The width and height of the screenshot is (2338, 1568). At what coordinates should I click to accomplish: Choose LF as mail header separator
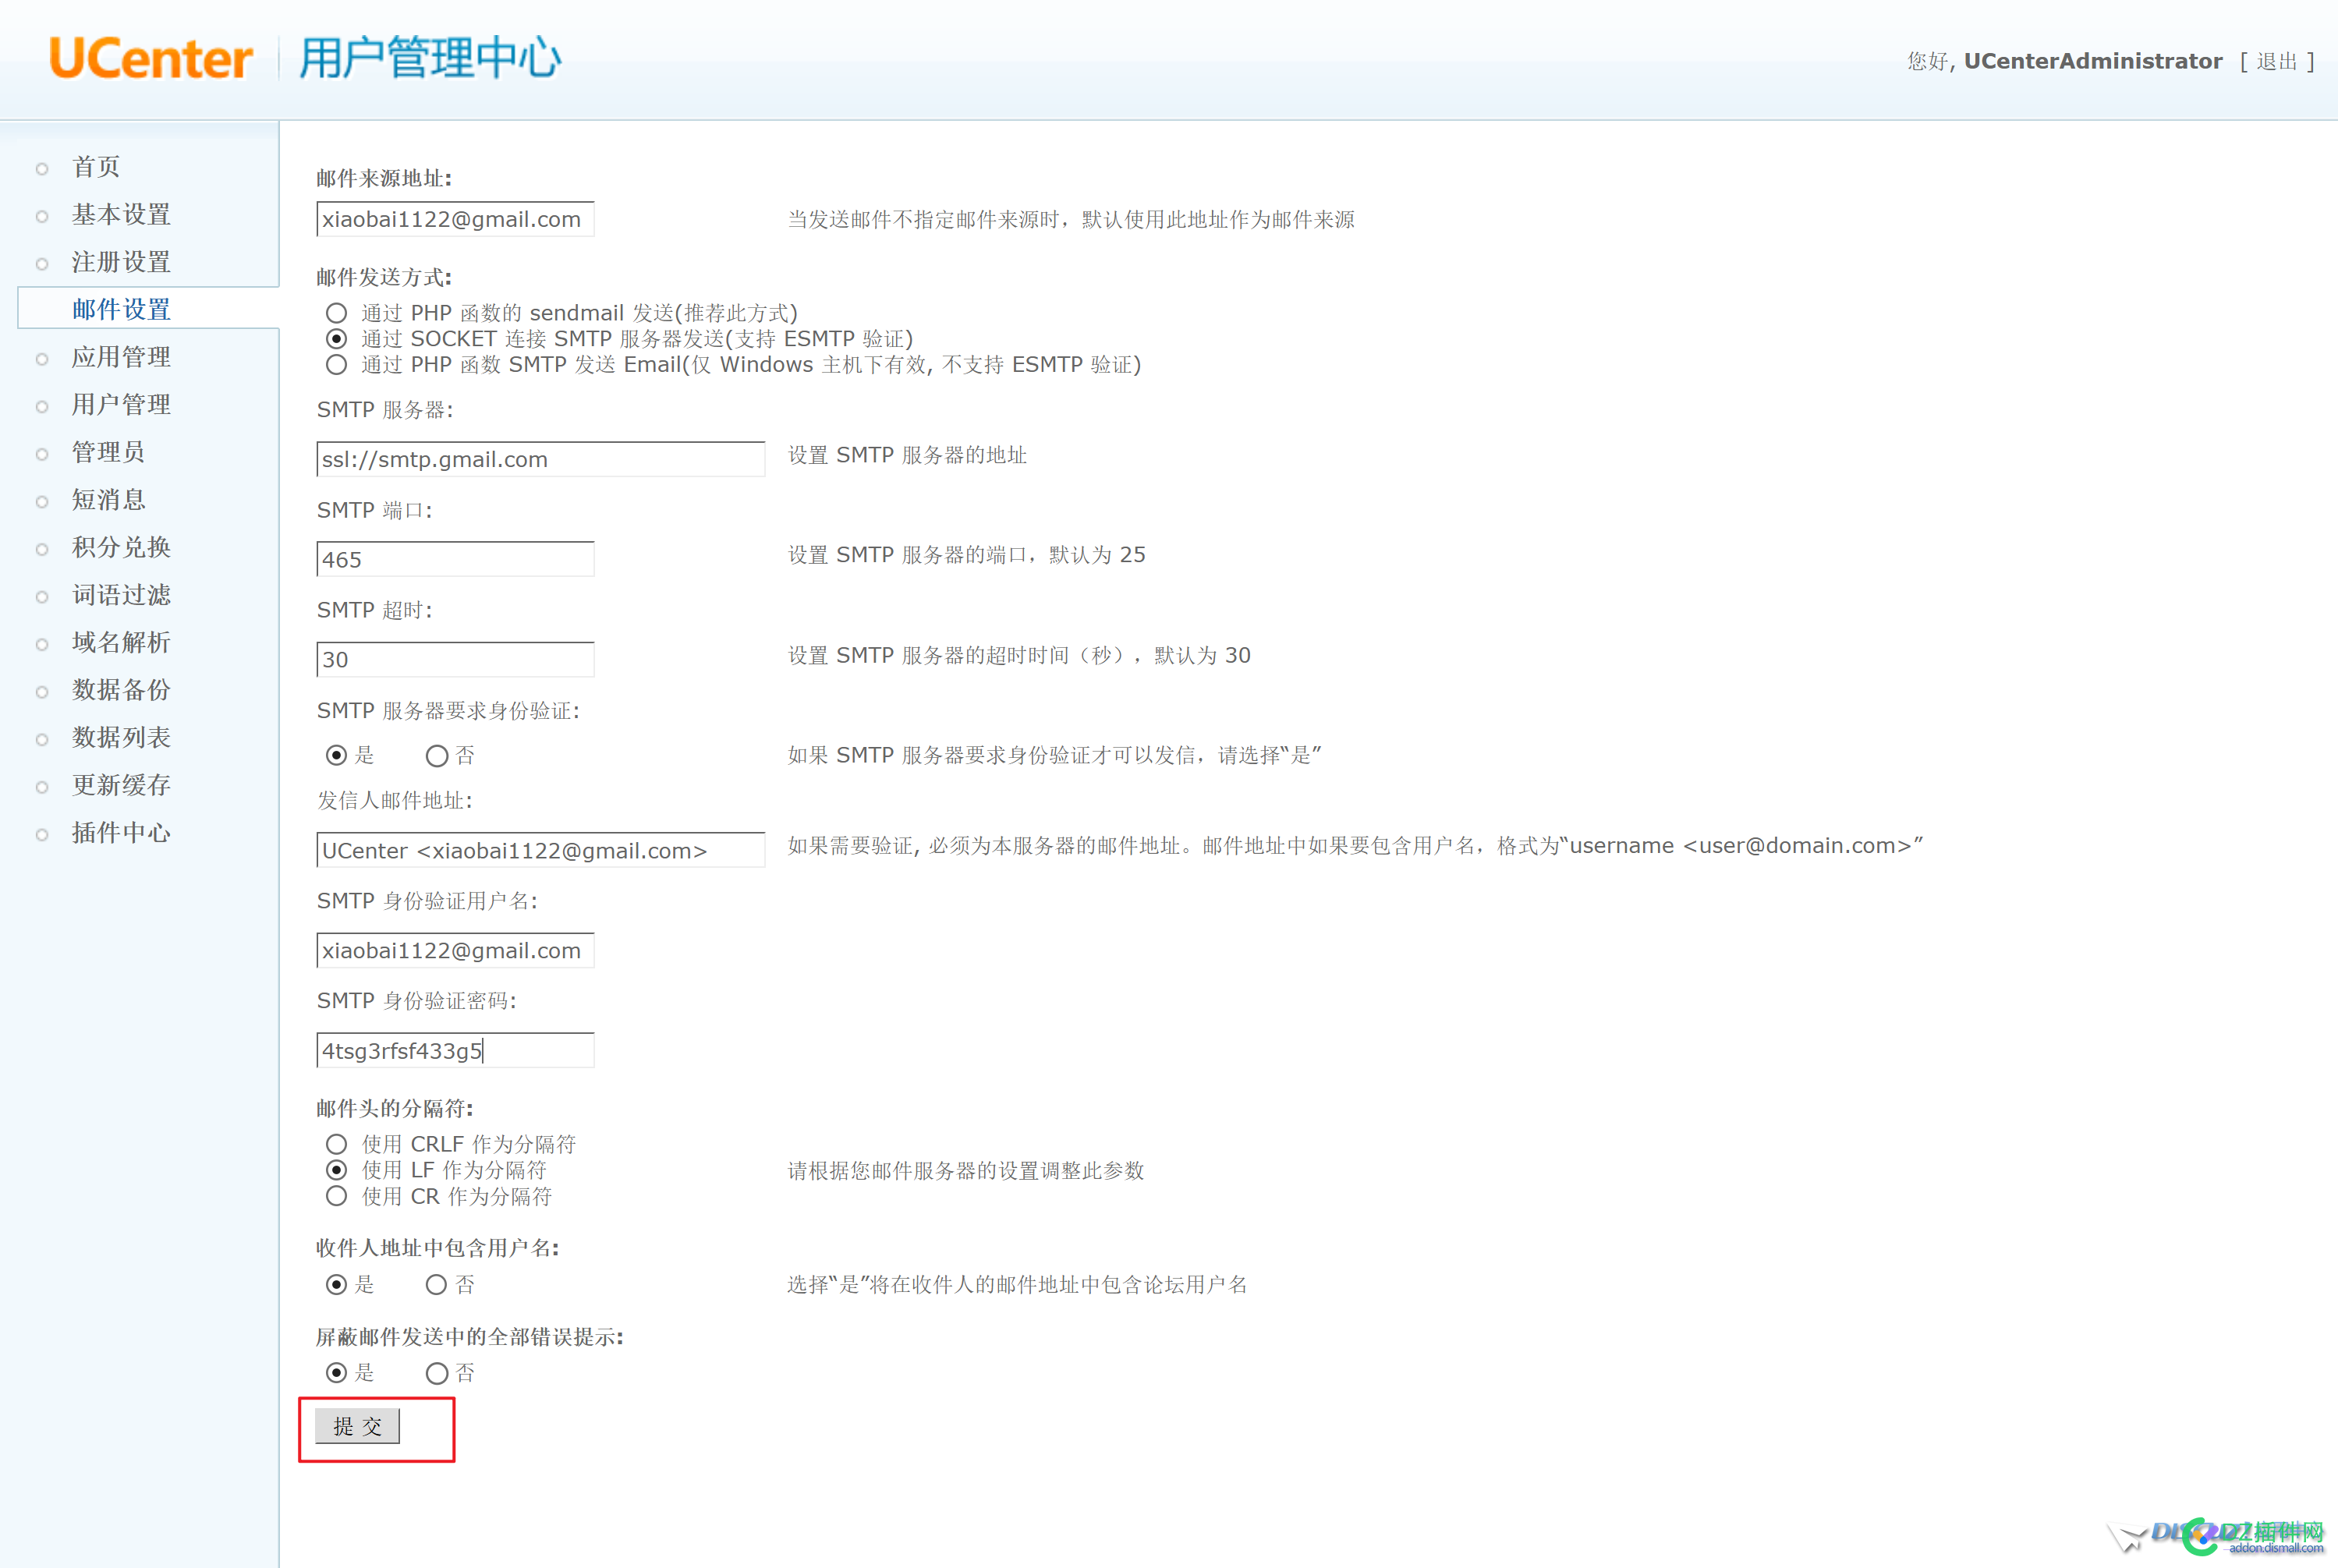pos(337,1170)
